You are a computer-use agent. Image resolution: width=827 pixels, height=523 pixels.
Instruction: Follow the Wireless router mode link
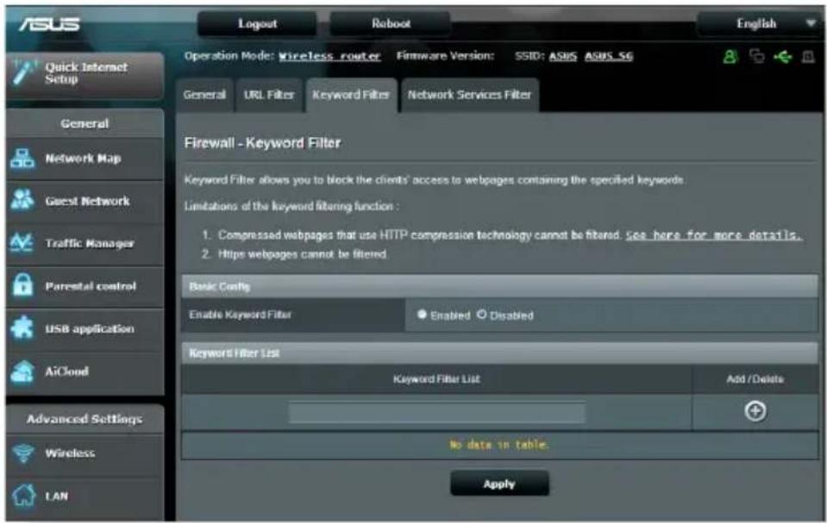coord(329,56)
